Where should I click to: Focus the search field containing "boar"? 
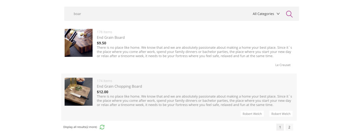click(157, 14)
